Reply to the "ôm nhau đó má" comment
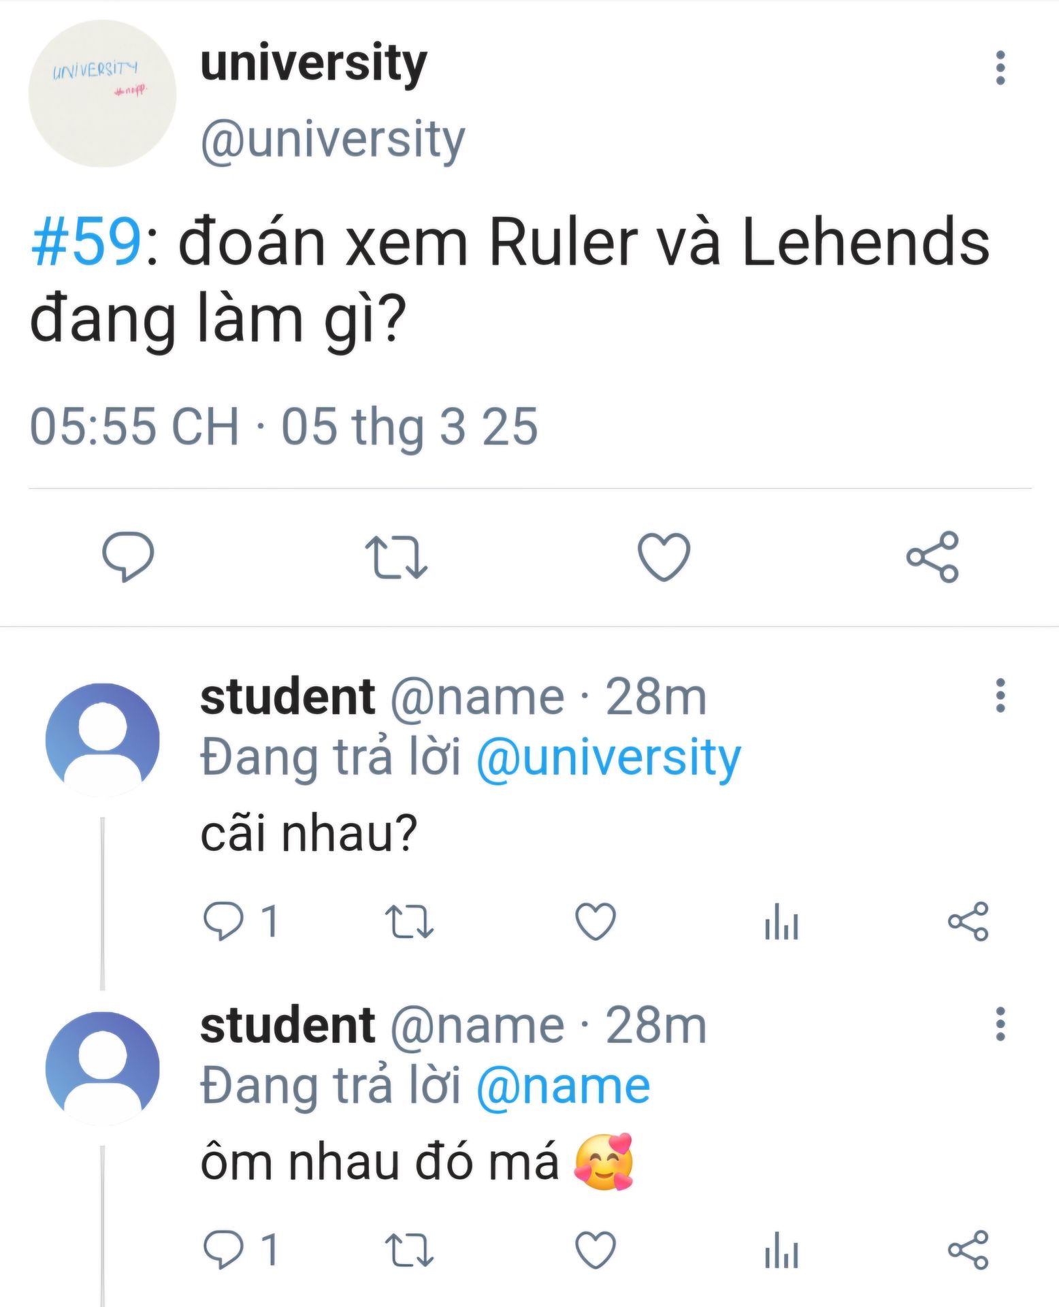1059x1307 pixels. coord(223,1250)
